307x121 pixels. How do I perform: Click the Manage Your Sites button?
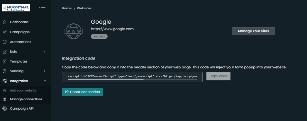point(253,31)
